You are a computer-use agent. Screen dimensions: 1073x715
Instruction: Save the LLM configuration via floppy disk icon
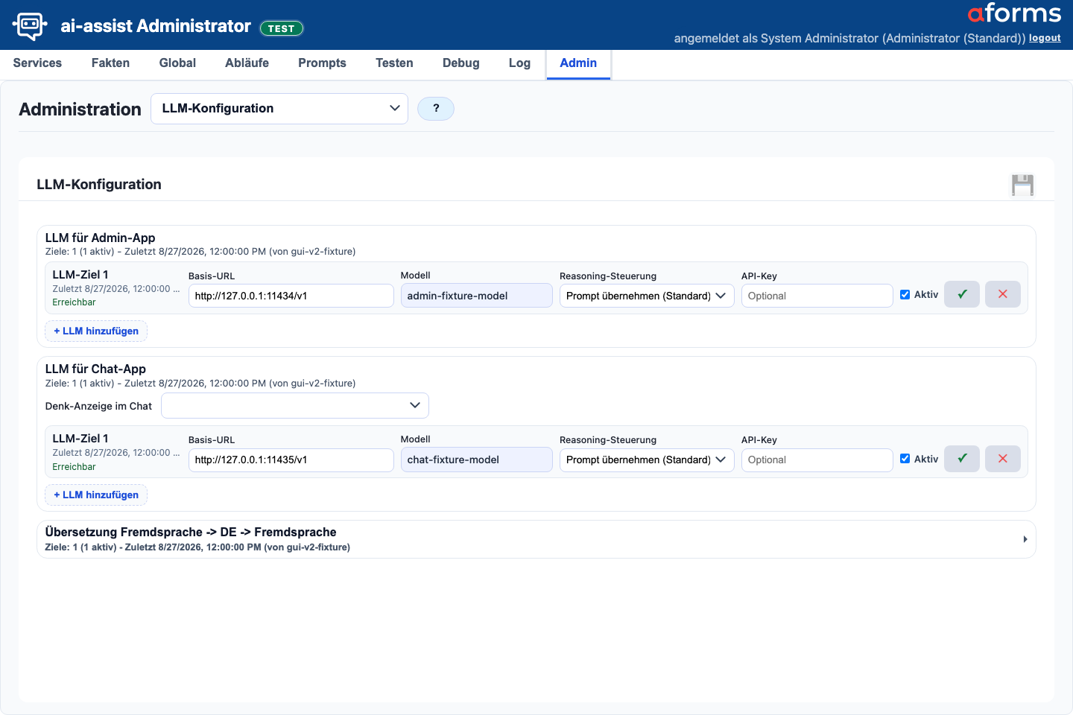pyautogui.click(x=1022, y=185)
